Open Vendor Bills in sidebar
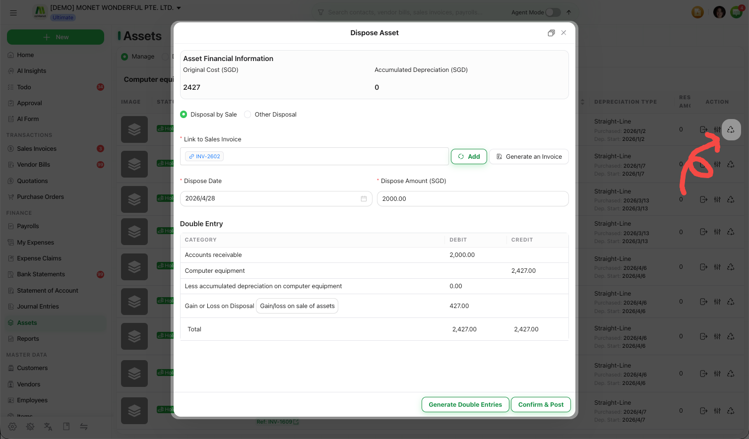749x439 pixels. 34,165
